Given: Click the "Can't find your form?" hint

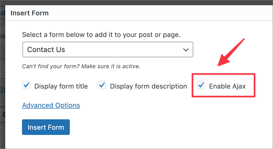Looking at the screenshot, I should pyautogui.click(x=81, y=66).
